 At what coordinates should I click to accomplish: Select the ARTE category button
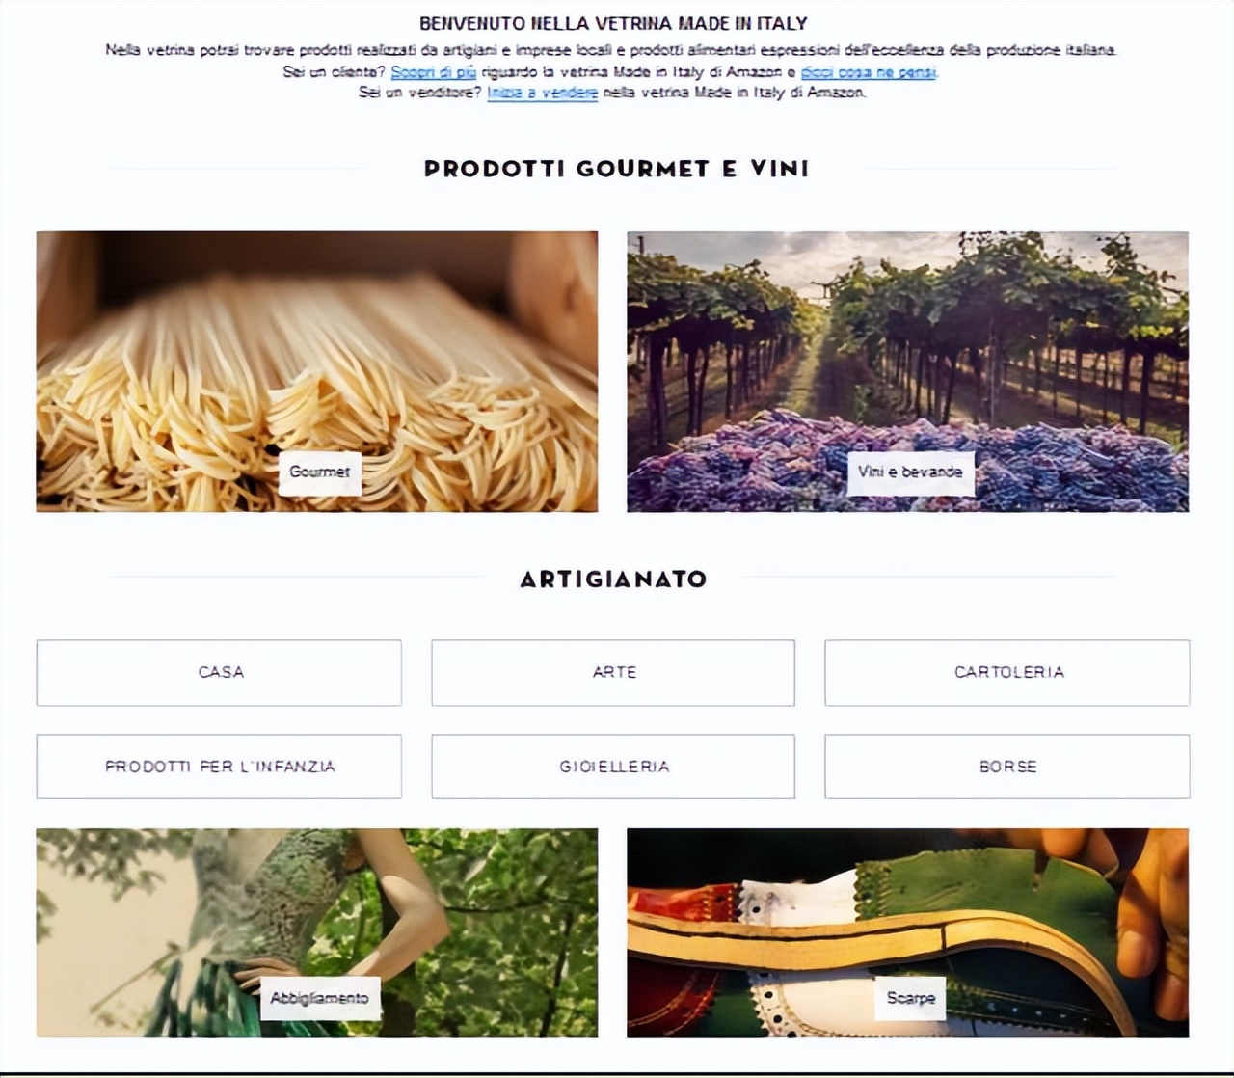(613, 672)
